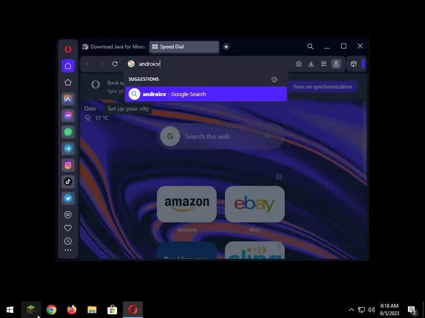
Task: Click the Search the web box
Action: click(220, 136)
